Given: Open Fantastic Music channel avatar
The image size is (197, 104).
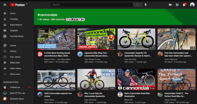Looking at the screenshot, I should pos(5,99).
